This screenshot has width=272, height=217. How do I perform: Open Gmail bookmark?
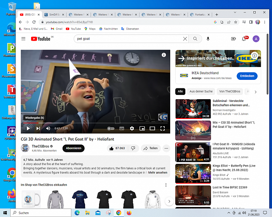57,29
